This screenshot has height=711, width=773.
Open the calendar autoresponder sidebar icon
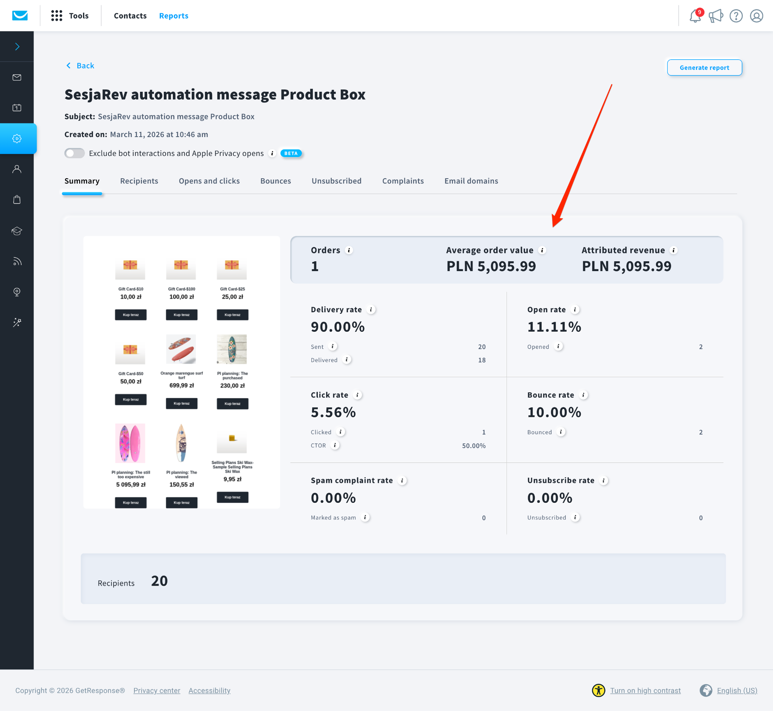(x=17, y=108)
